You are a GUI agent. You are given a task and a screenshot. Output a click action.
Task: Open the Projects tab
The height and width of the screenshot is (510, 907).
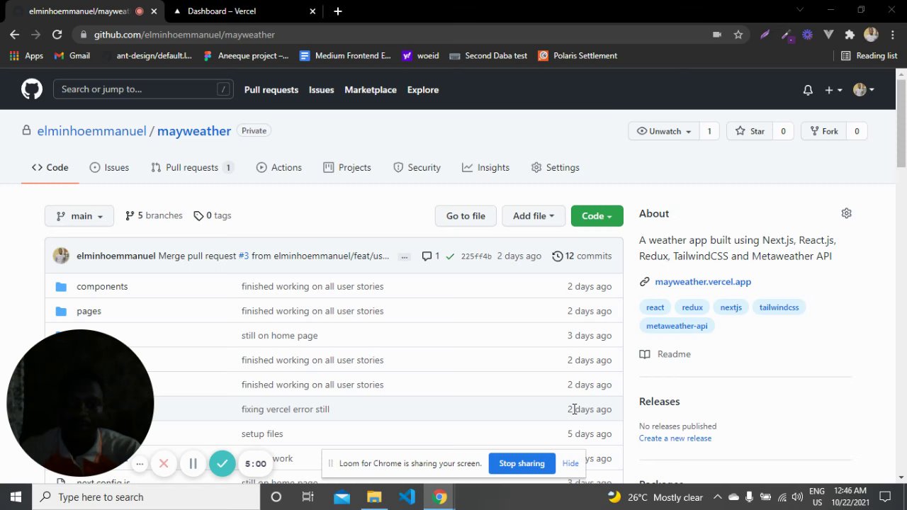(347, 168)
